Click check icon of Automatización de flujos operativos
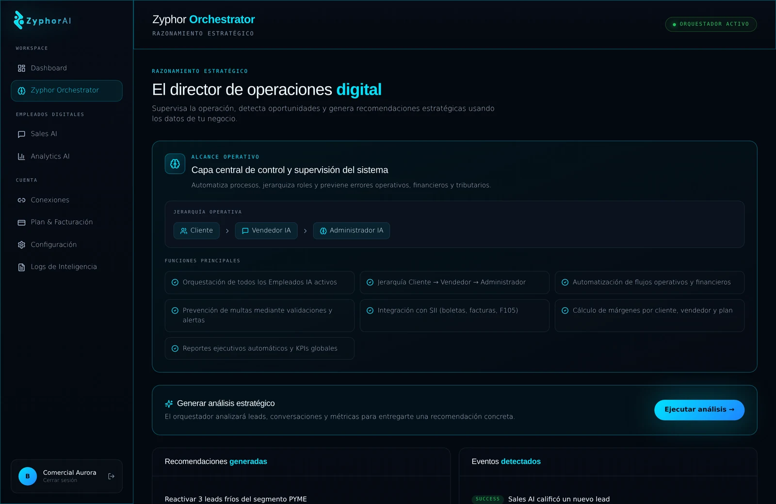The width and height of the screenshot is (776, 504). click(x=565, y=282)
